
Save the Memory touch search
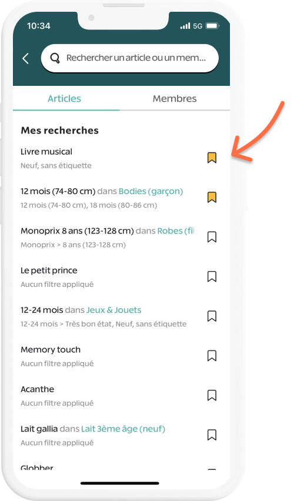click(212, 356)
